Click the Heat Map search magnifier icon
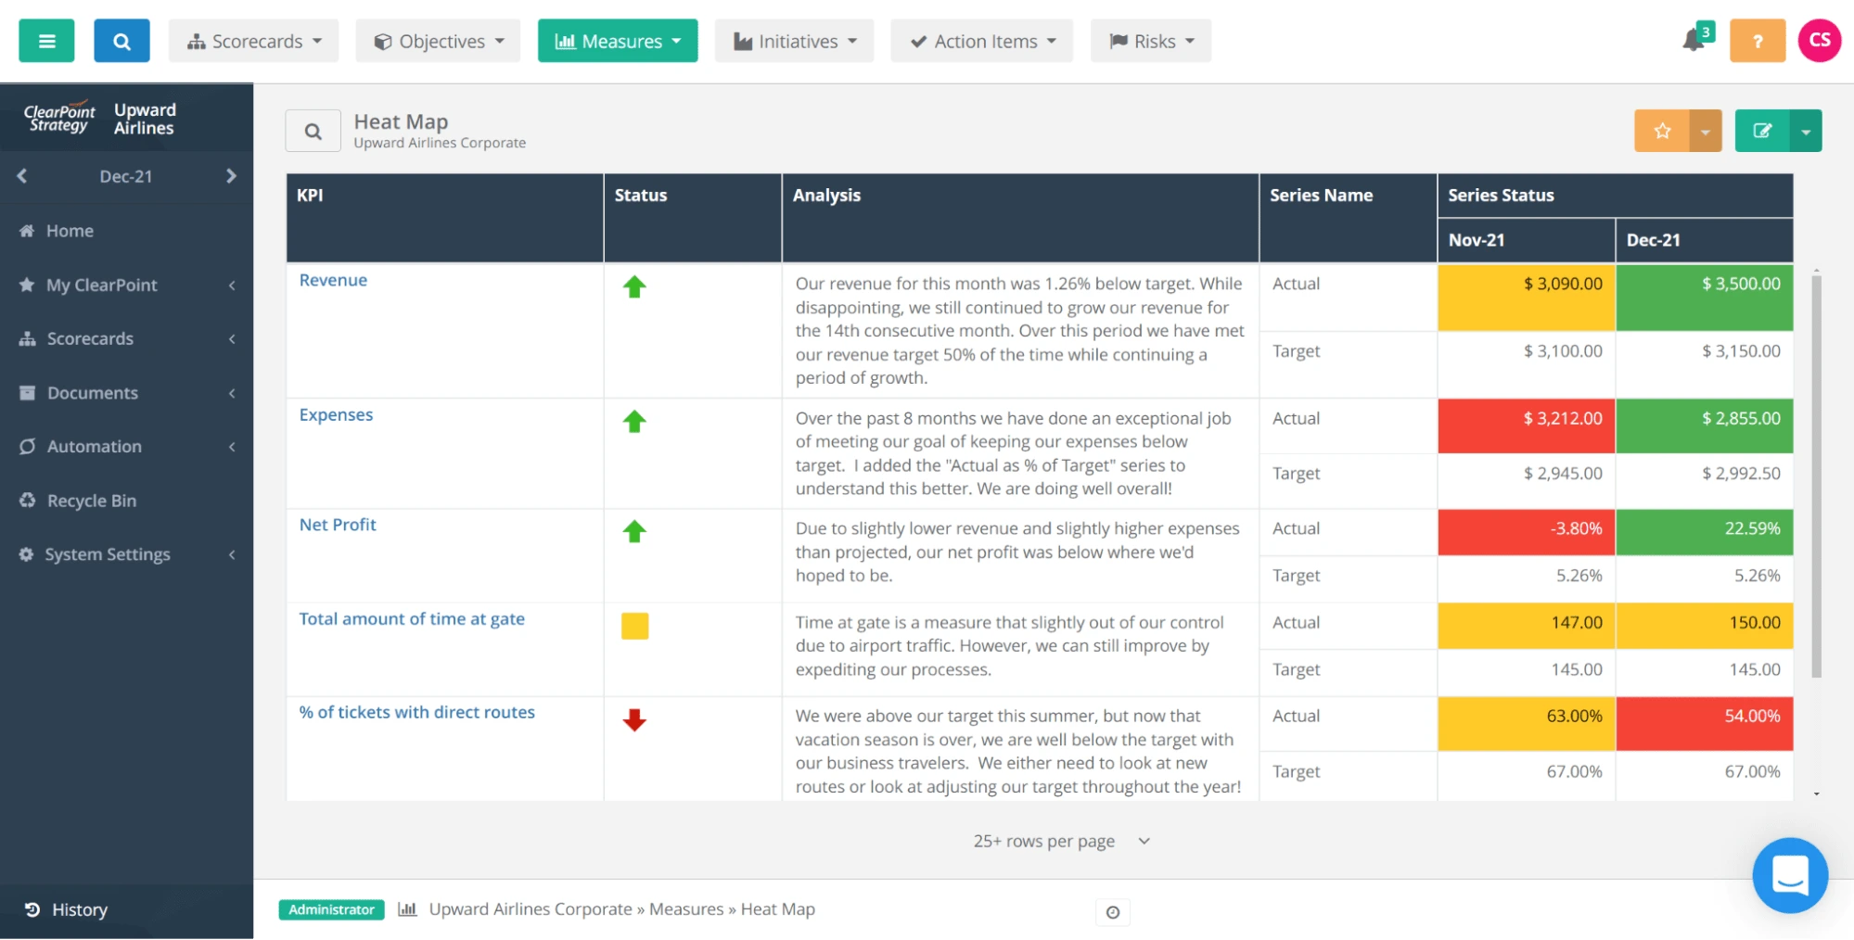This screenshot has height=940, width=1854. point(313,132)
